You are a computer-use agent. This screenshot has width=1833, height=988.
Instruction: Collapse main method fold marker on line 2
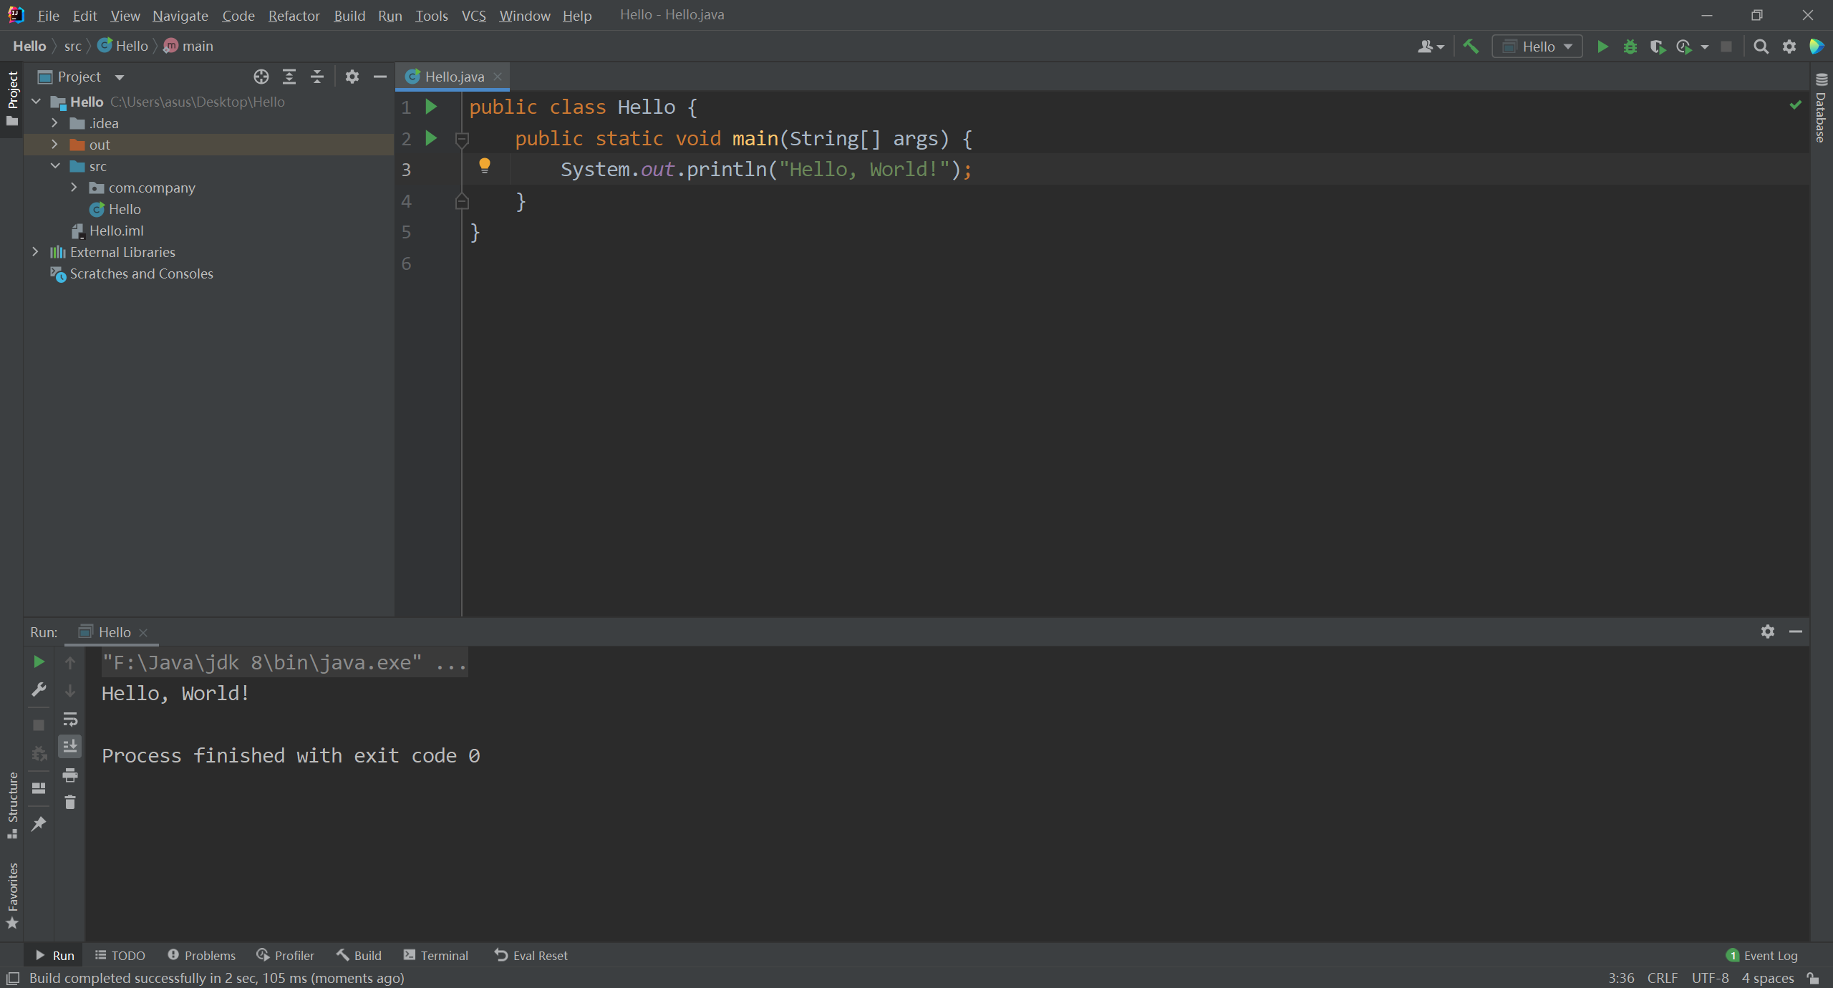click(x=462, y=139)
